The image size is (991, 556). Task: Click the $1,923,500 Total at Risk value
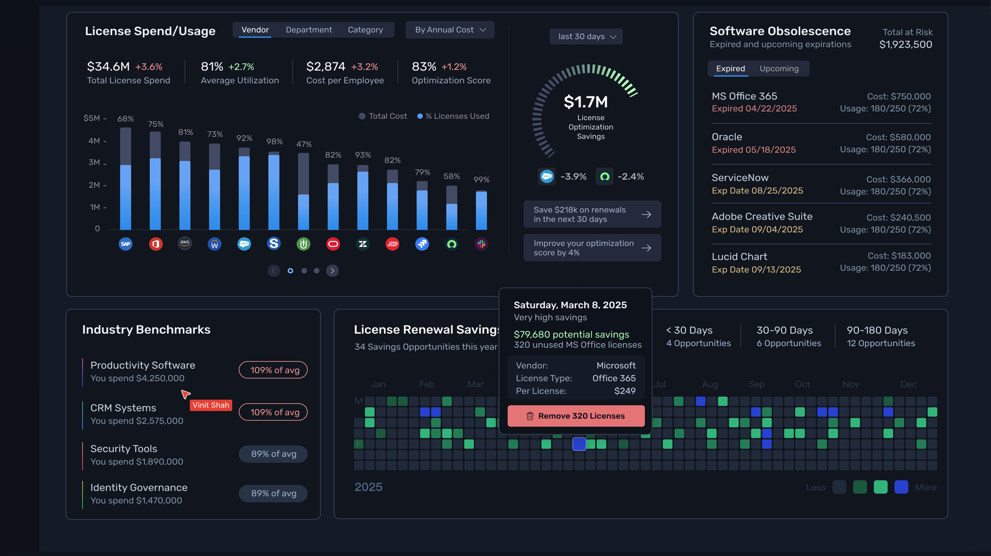(906, 45)
